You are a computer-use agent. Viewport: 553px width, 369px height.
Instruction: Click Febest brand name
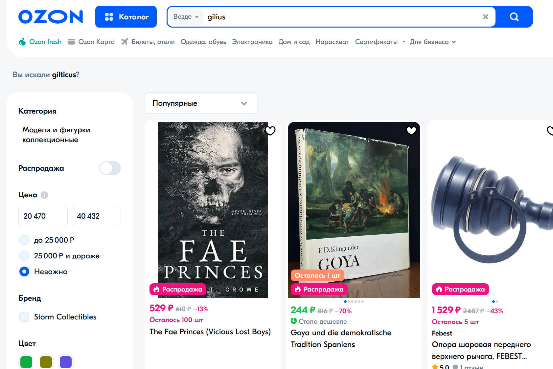(x=442, y=333)
